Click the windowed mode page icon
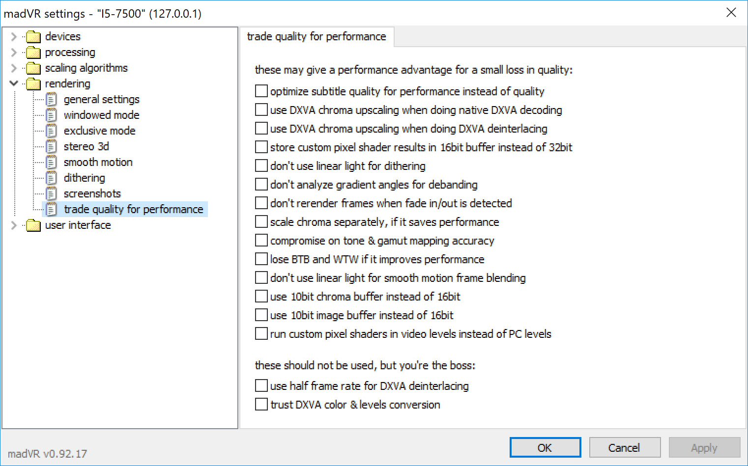The width and height of the screenshot is (748, 466). click(x=52, y=115)
